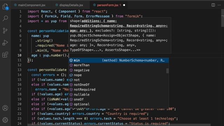Open the Accounts icon in activity bar

(x=5, y=108)
